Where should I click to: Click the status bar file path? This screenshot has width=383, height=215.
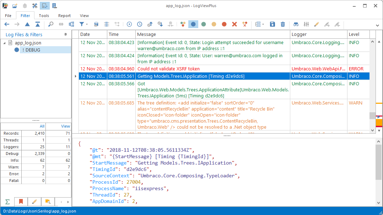point(39,211)
